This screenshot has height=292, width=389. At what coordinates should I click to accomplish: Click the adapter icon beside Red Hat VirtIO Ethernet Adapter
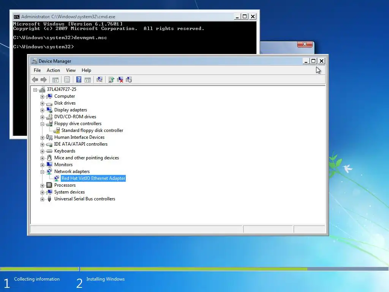tap(57, 178)
